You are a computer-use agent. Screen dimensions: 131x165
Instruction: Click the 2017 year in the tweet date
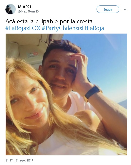[x=30, y=160]
